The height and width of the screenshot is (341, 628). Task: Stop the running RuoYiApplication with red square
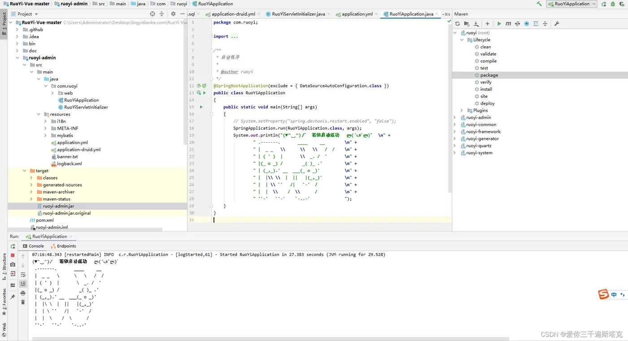coord(13,255)
